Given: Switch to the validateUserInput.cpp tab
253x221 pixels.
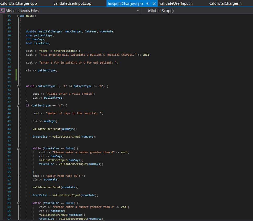Looking at the screenshot, I should [72, 4].
